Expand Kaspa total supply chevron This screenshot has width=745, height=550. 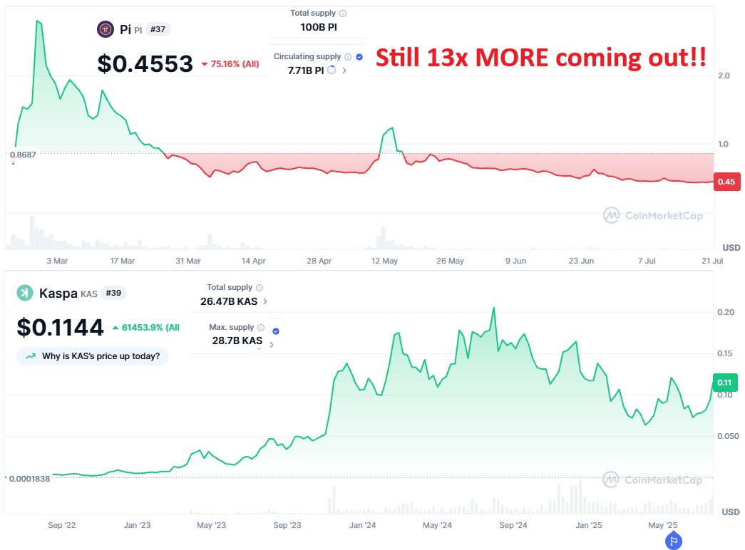click(x=265, y=301)
